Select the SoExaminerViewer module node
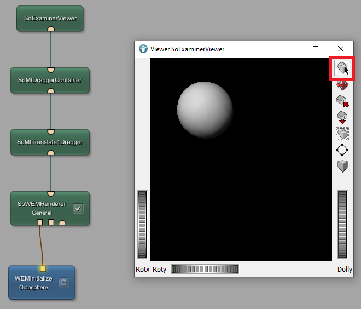The width and height of the screenshot is (361, 309). pyautogui.click(x=50, y=18)
